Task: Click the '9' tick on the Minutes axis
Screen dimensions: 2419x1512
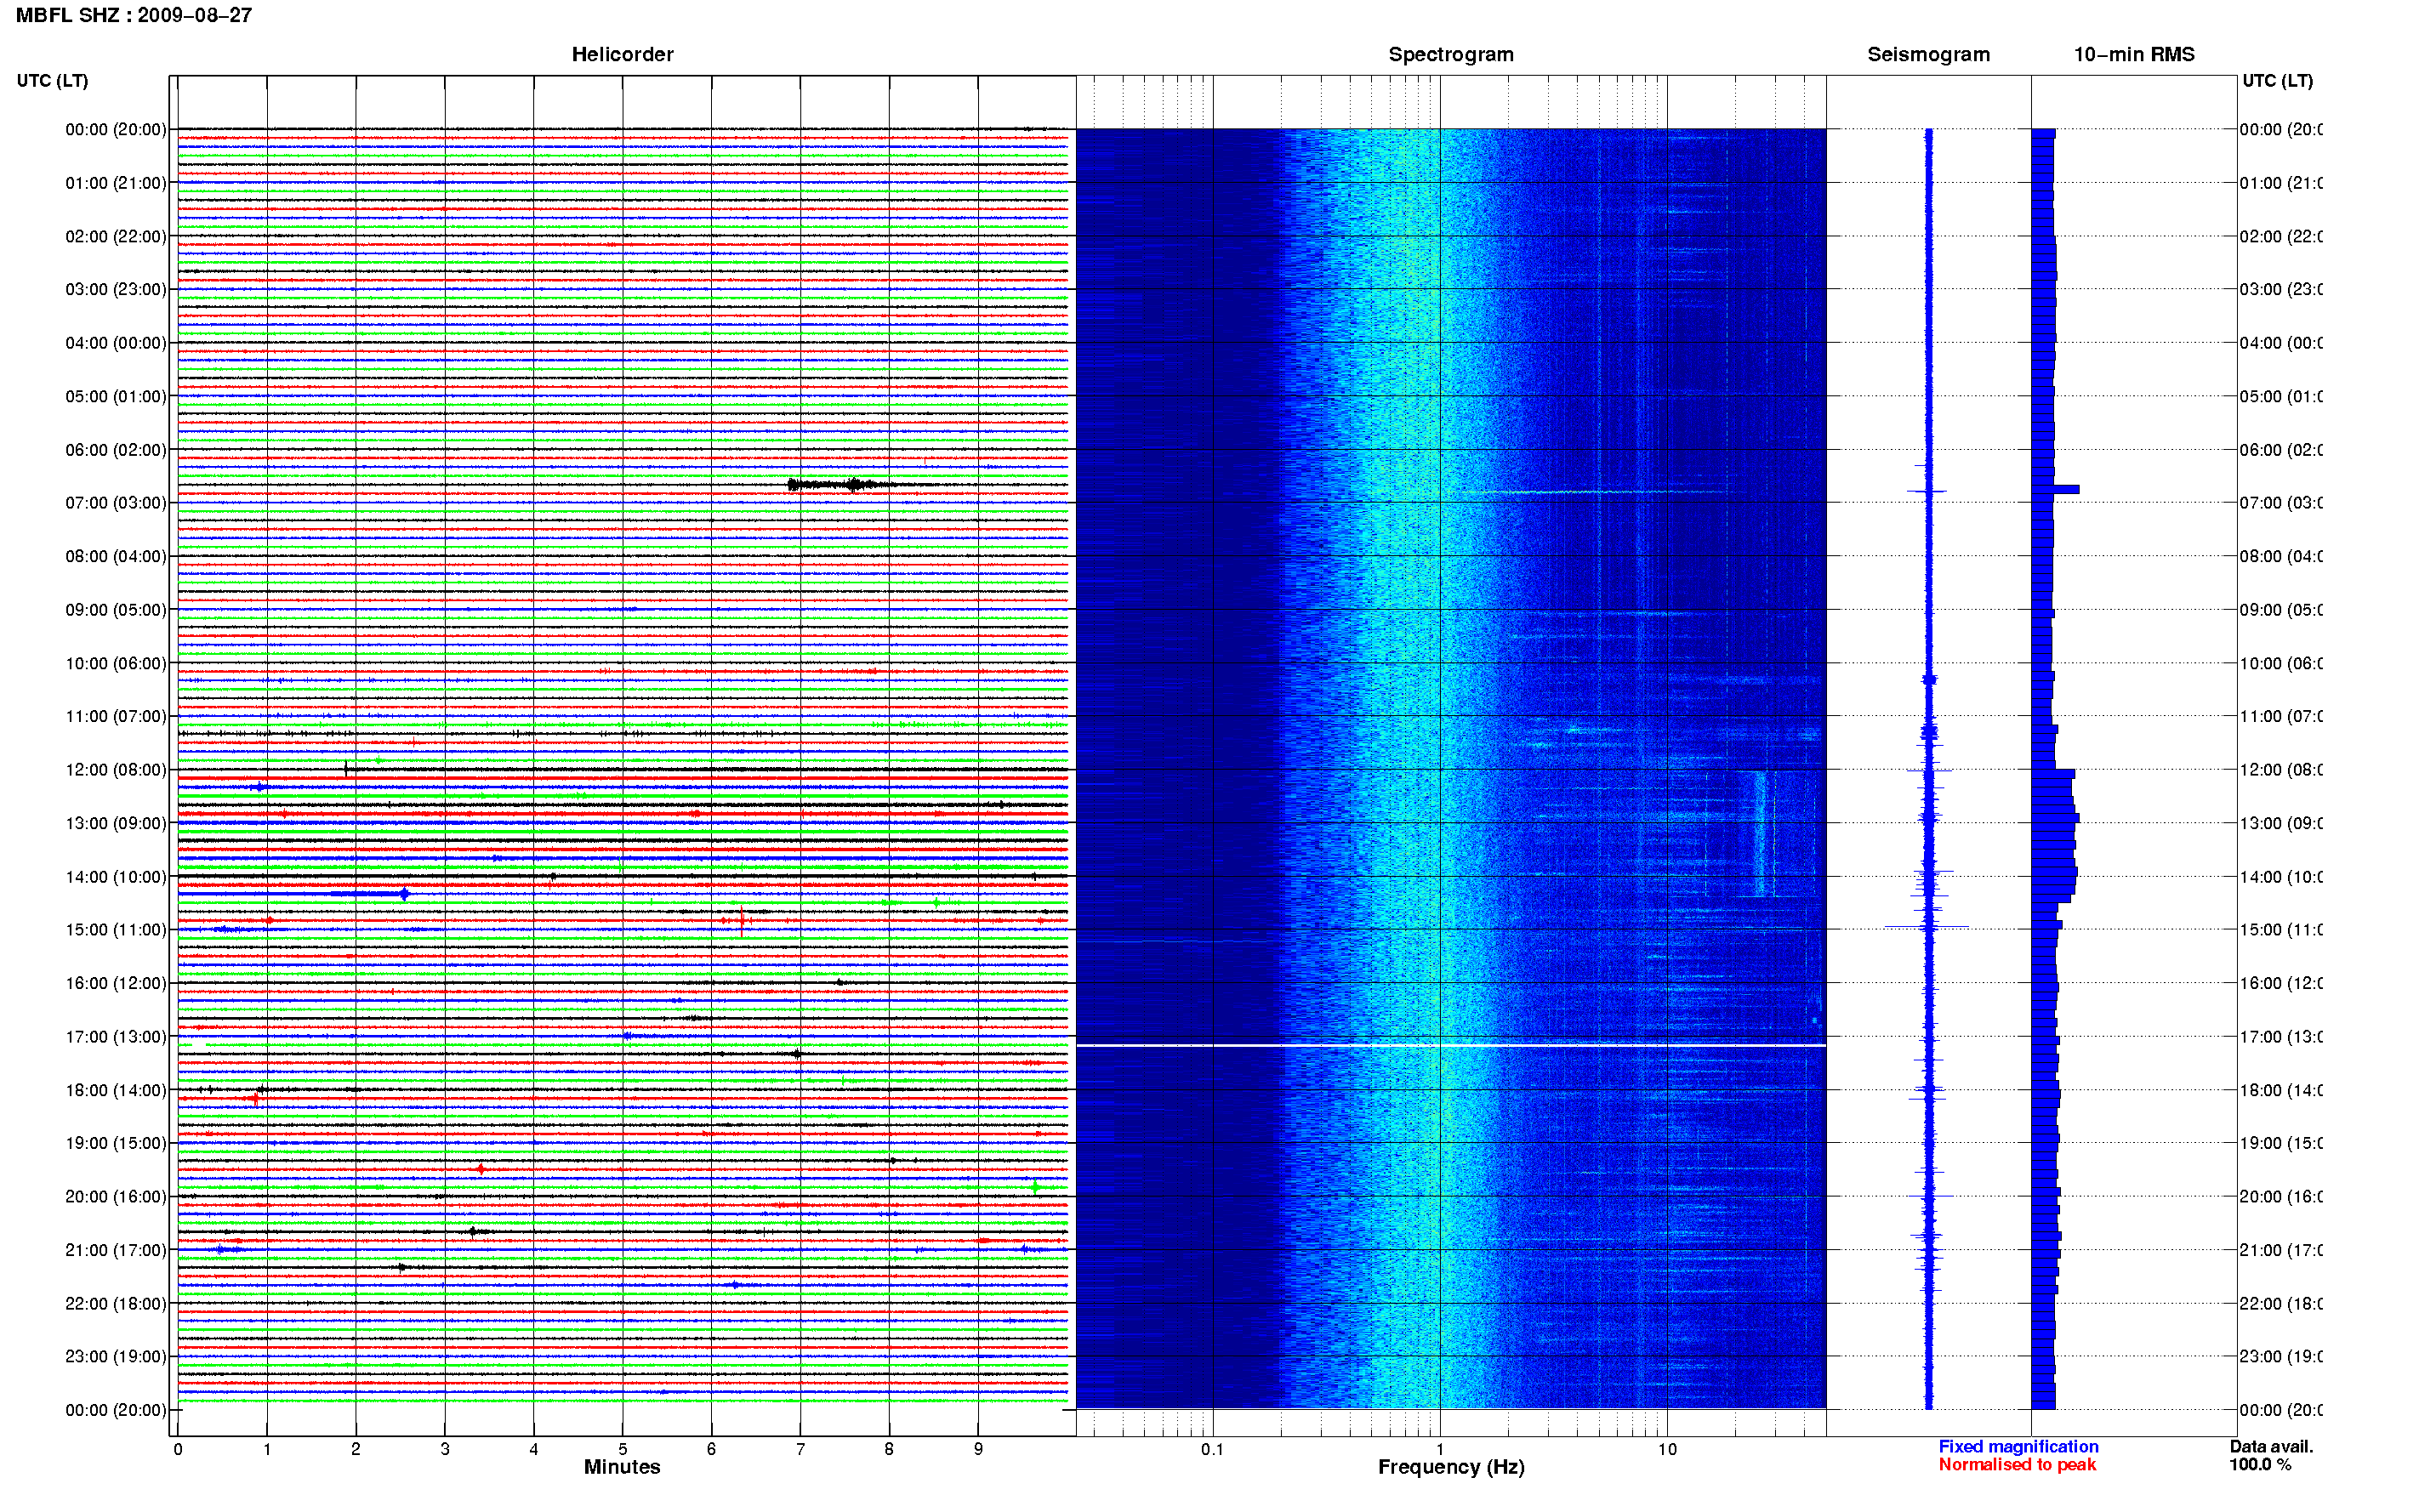Action: [x=978, y=1448]
